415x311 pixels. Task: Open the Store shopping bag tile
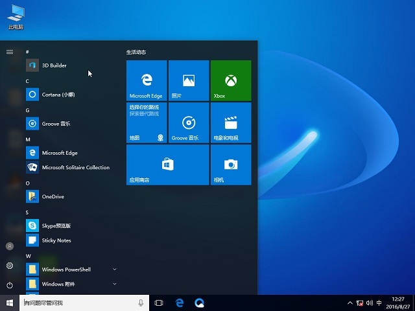pyautogui.click(x=167, y=165)
